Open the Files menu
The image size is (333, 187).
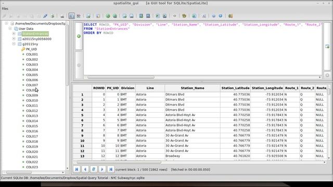click(5, 9)
